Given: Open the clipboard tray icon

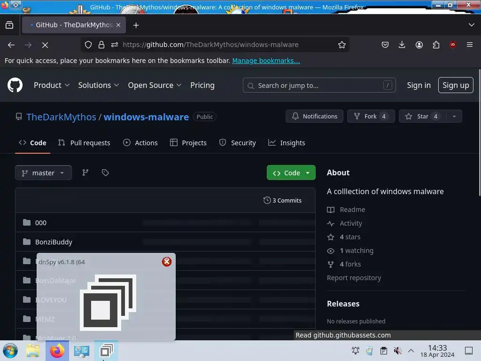Looking at the screenshot, I should (383, 351).
